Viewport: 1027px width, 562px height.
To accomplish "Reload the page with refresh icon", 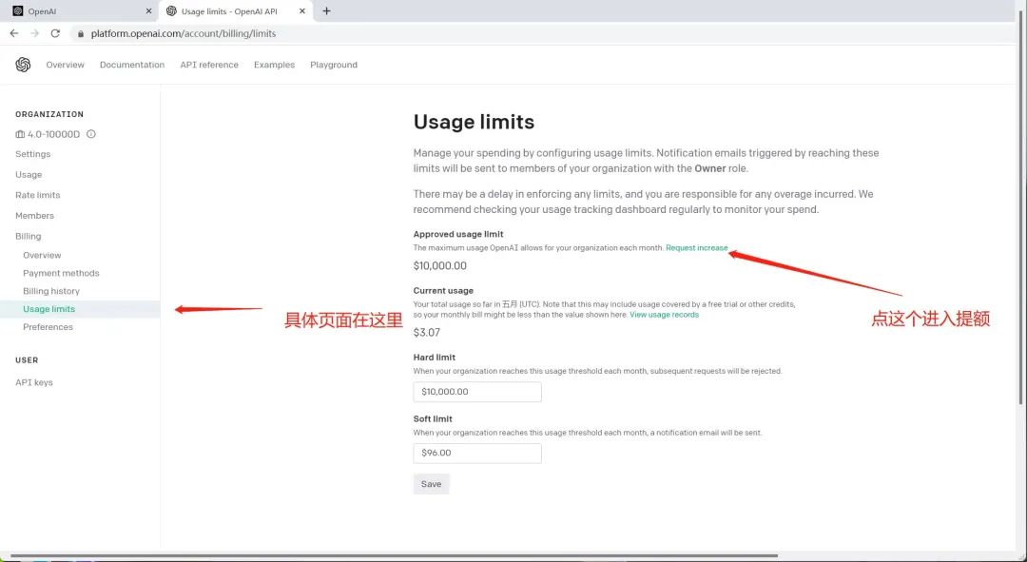I will [x=56, y=33].
